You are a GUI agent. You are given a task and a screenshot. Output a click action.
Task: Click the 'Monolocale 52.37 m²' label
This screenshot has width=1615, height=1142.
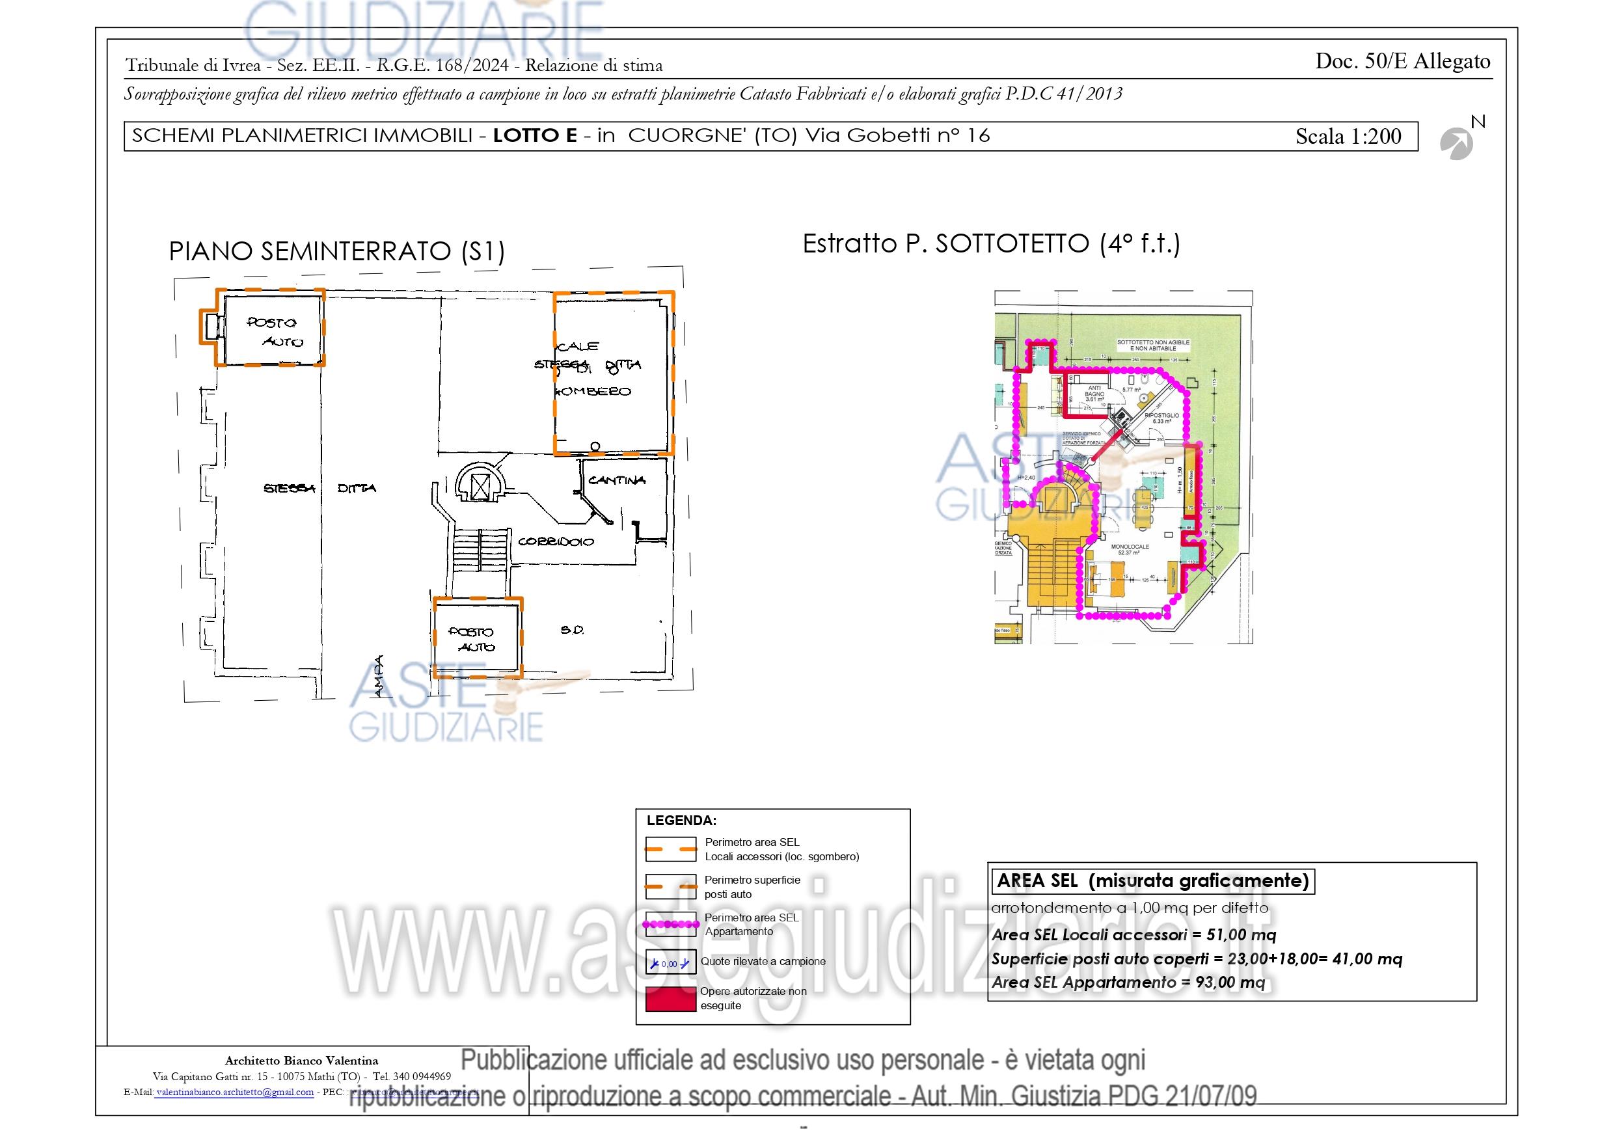click(x=1130, y=550)
